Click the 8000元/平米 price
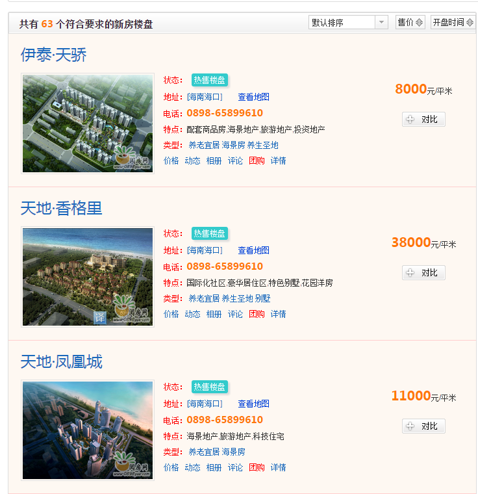Screen dimensions: 478x494 click(423, 90)
